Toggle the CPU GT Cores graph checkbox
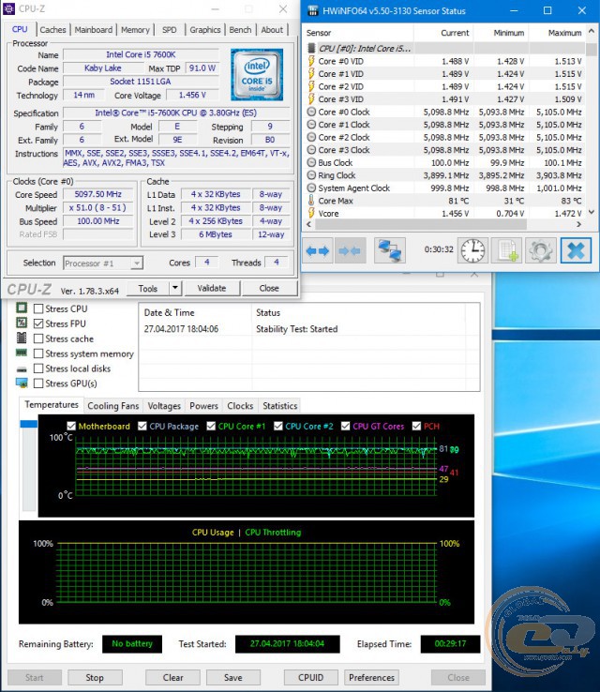Screen dimensions: 600x692 click(x=345, y=426)
